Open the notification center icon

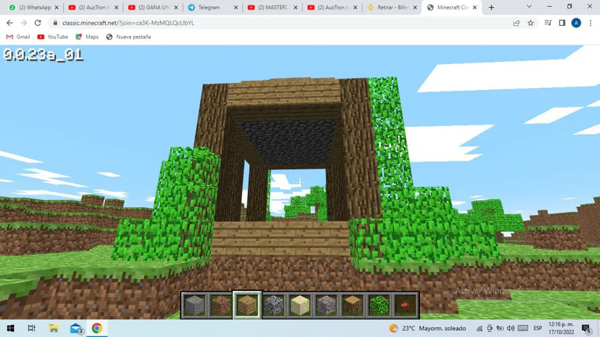click(x=586, y=328)
